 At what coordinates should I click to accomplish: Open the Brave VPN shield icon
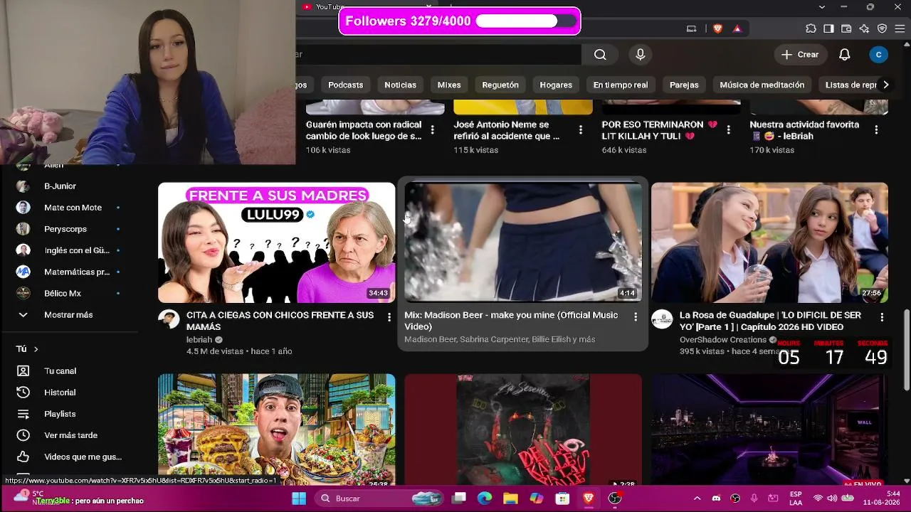tap(882, 28)
